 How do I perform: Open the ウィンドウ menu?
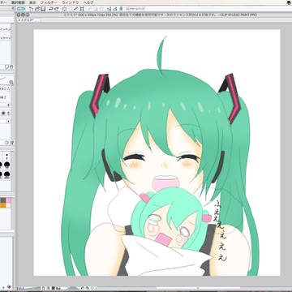[70, 2]
